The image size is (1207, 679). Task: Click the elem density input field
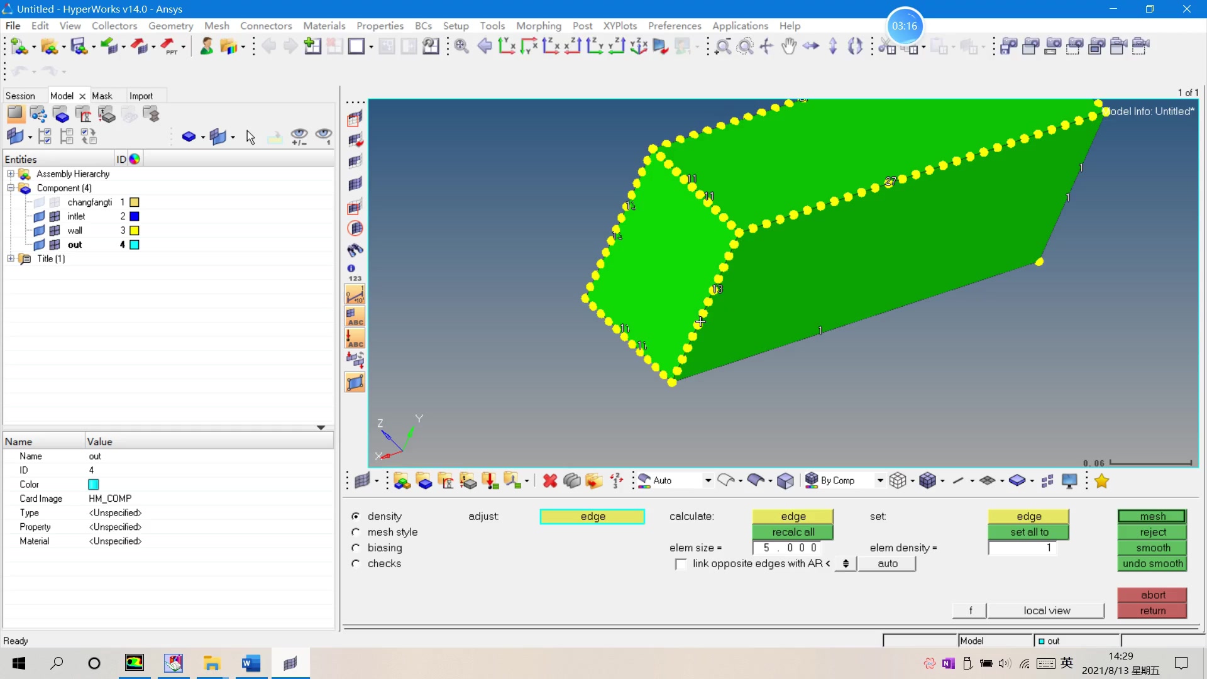(x=1022, y=548)
